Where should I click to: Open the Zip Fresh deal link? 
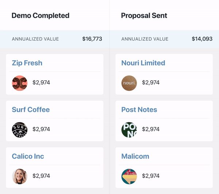click(x=27, y=63)
